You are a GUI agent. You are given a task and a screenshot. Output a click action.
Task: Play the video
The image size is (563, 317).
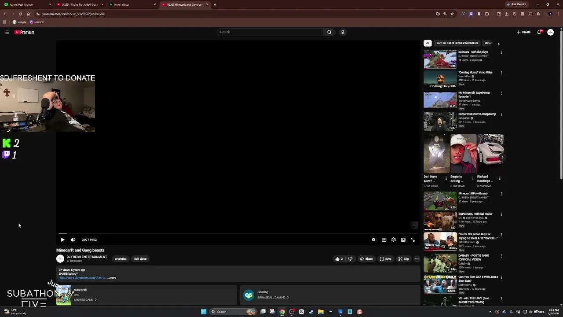62,240
